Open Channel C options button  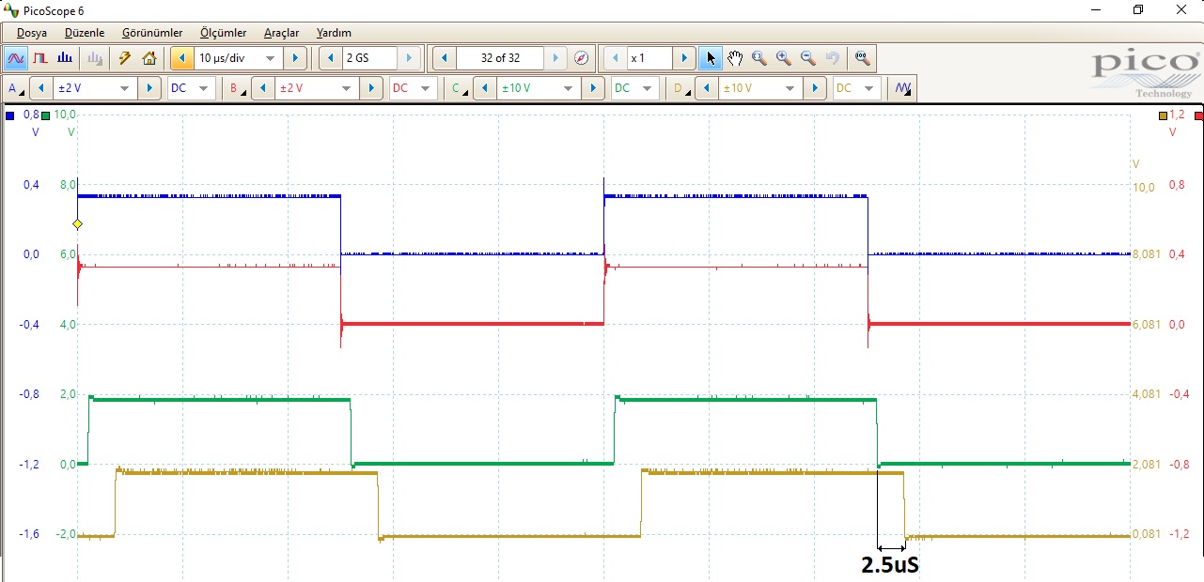pyautogui.click(x=459, y=88)
